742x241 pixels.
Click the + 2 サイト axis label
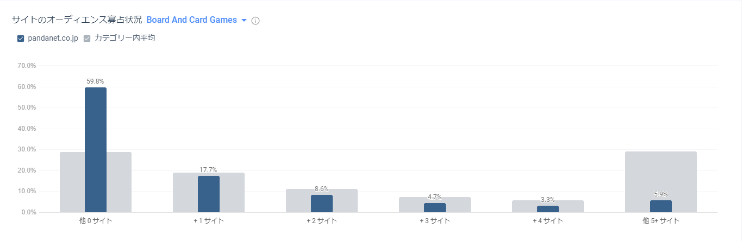[322, 221]
